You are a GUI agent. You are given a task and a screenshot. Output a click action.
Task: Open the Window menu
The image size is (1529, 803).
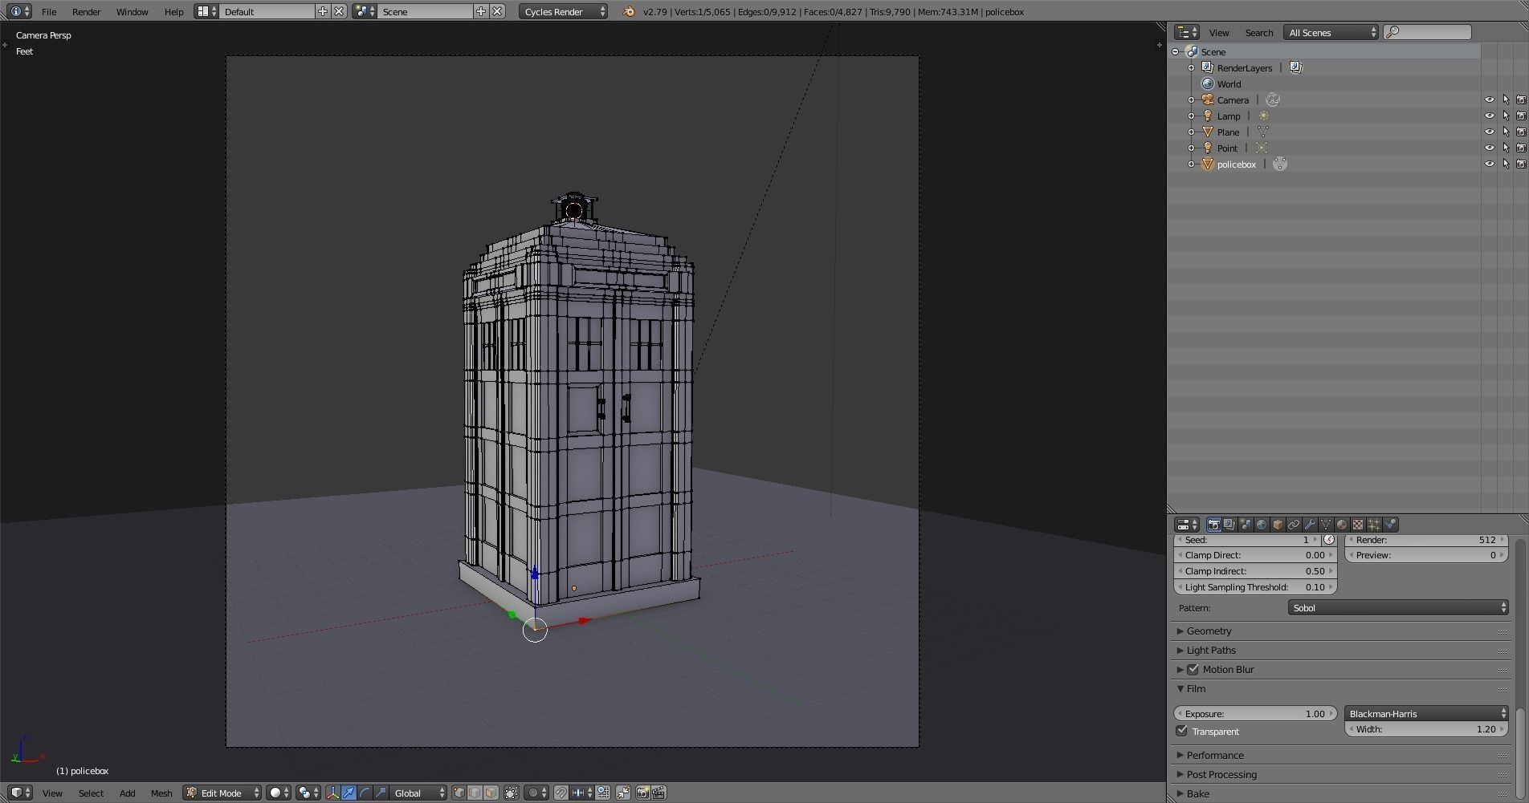coord(133,11)
